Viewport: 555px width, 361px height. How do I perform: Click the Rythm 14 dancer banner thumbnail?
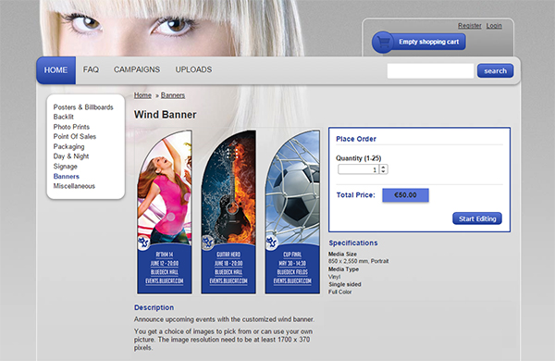(x=165, y=212)
